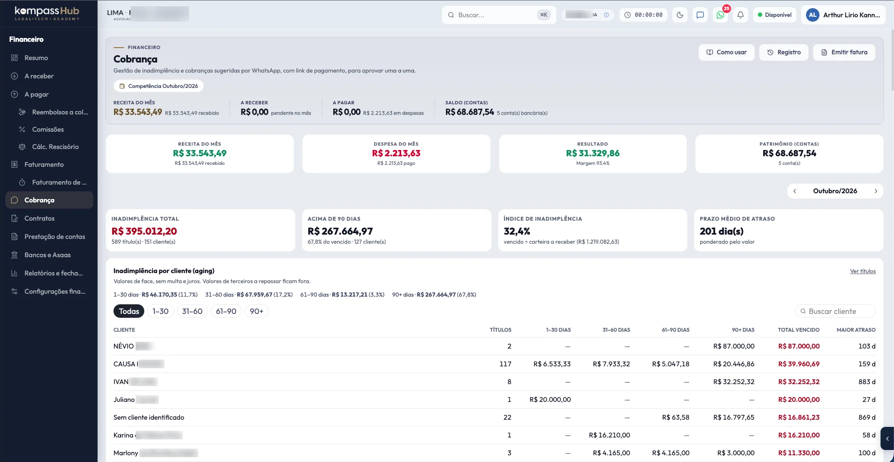Open the Outubro/2026 month selector
Screen dimensions: 894x462
pos(835,191)
